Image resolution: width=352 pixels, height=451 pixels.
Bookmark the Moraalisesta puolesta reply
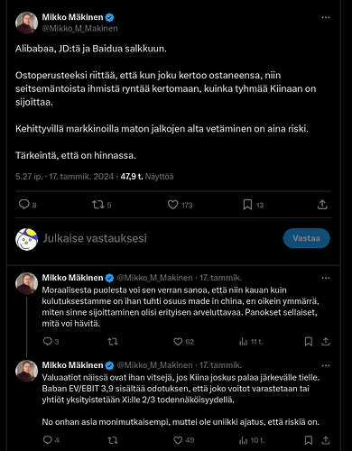point(309,342)
